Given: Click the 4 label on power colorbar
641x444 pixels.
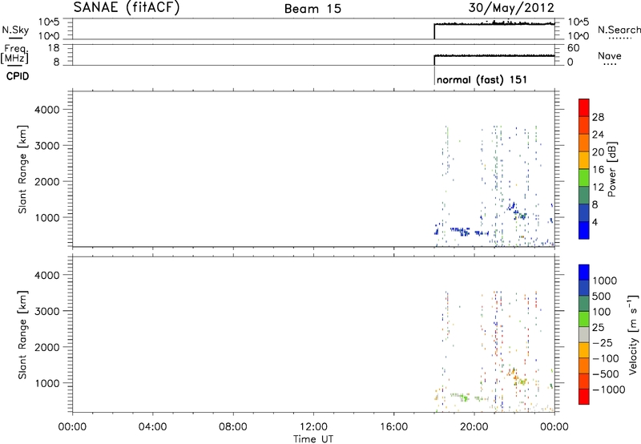Looking at the screenshot, I should click(x=595, y=222).
